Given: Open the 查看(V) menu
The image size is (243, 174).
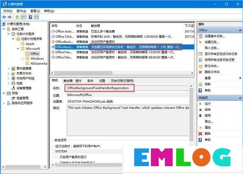Looking at the screenshot, I should [x=35, y=11].
